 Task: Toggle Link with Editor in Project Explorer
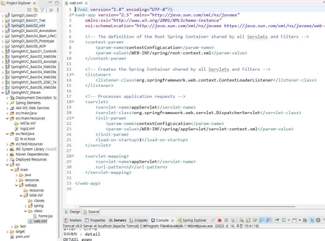36,10
